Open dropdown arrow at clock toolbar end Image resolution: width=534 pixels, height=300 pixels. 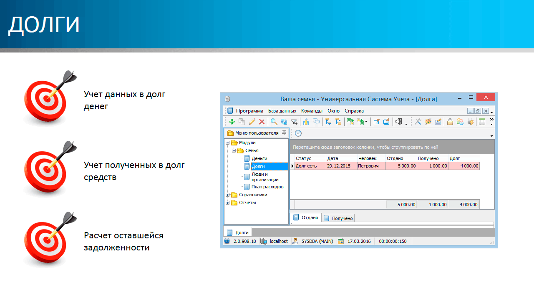coord(491,136)
